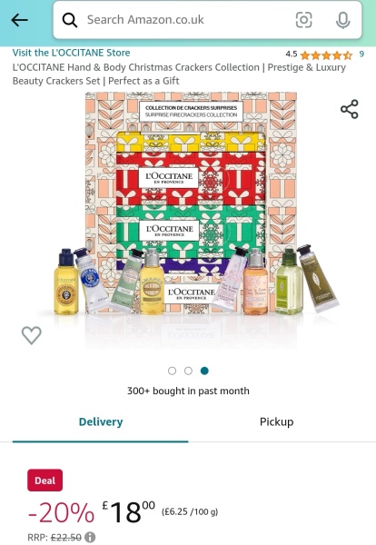Select the third image carousel dot
This screenshot has height=545, width=376.
[204, 371]
